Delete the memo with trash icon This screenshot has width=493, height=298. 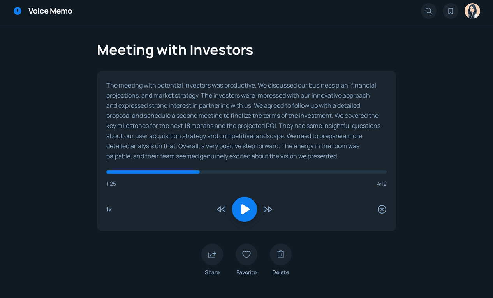281,254
